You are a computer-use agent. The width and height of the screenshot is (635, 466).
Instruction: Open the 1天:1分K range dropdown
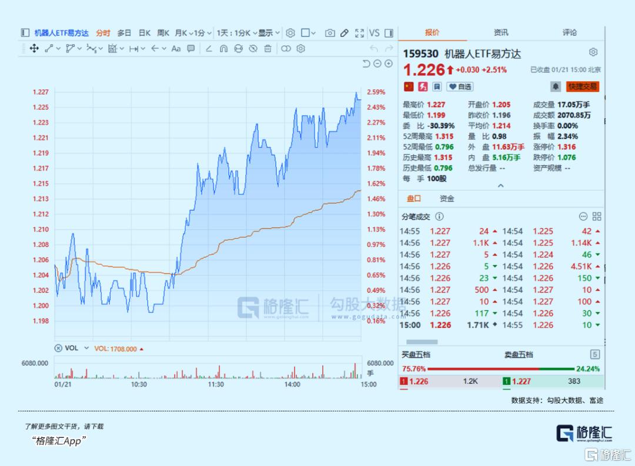[237, 33]
